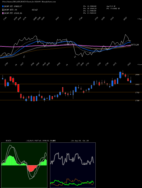Click the blue DOW ST legend swatch
The width and height of the screenshot is (142, 188).
point(3,6)
